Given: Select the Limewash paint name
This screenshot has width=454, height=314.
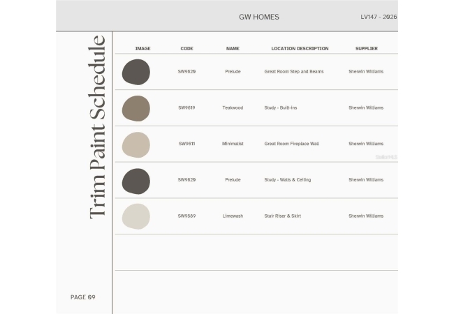Looking at the screenshot, I should pyautogui.click(x=233, y=216).
